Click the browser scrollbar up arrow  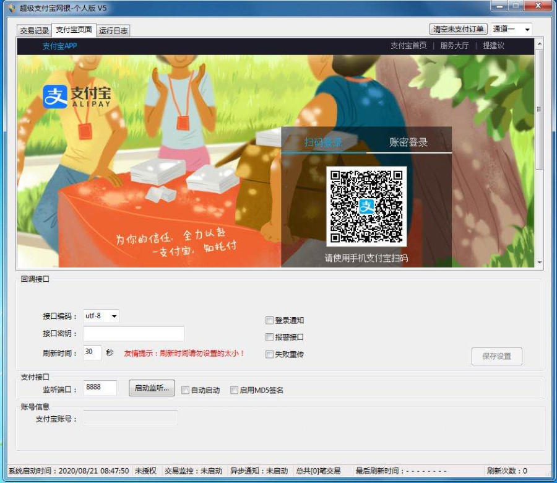point(539,44)
